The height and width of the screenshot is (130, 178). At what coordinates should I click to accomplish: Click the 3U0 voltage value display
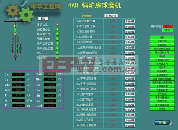pos(19,90)
